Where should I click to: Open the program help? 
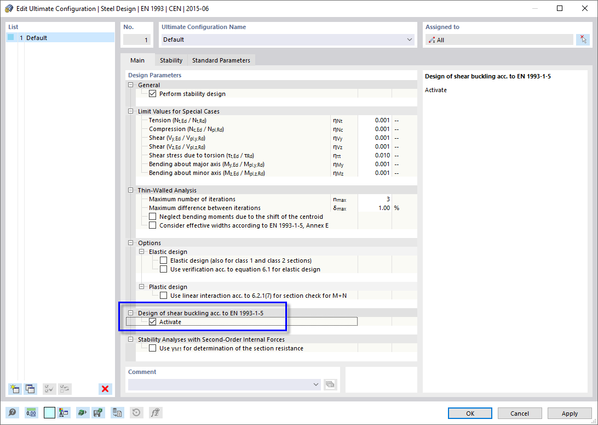[12, 412]
